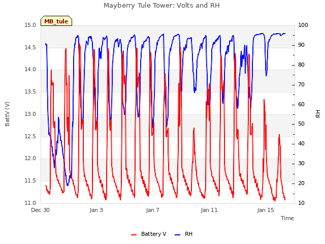Click the 50 RH tick label
The height and width of the screenshot is (244, 325).
pos(301,124)
